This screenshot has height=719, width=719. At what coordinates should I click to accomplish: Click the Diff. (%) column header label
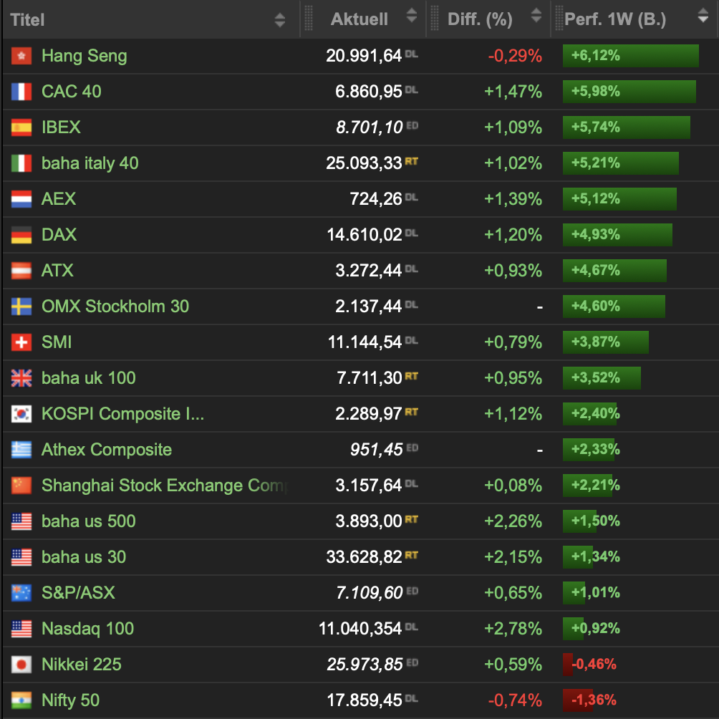480,19
